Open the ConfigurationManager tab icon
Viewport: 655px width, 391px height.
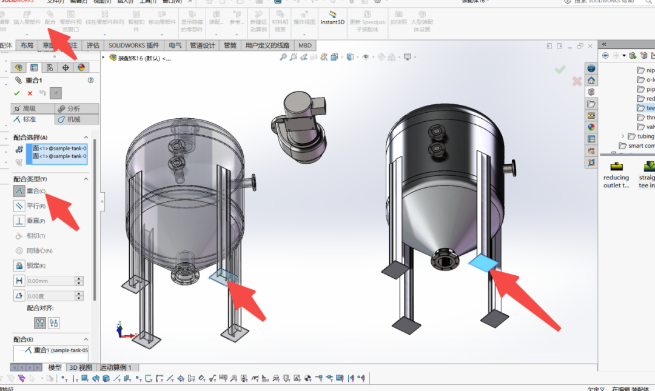pos(50,68)
